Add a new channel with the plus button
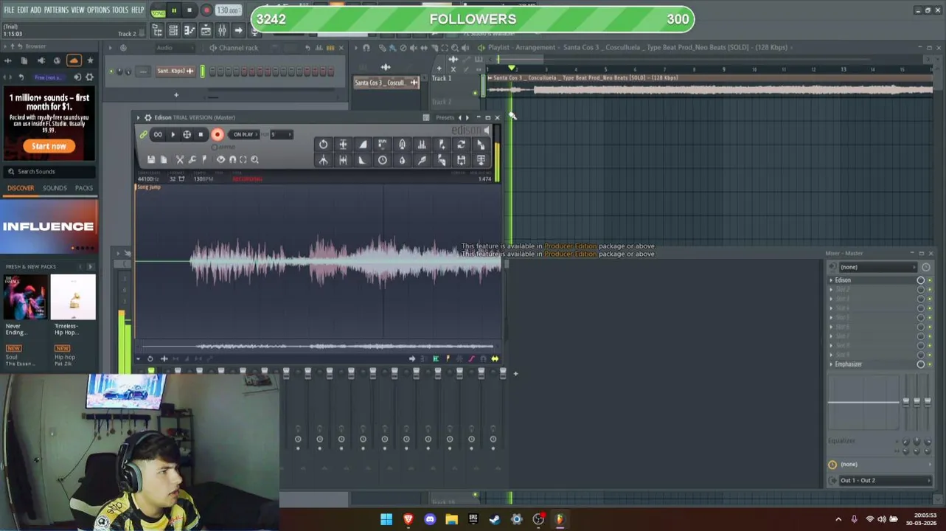The height and width of the screenshot is (531, 946). pyautogui.click(x=176, y=94)
